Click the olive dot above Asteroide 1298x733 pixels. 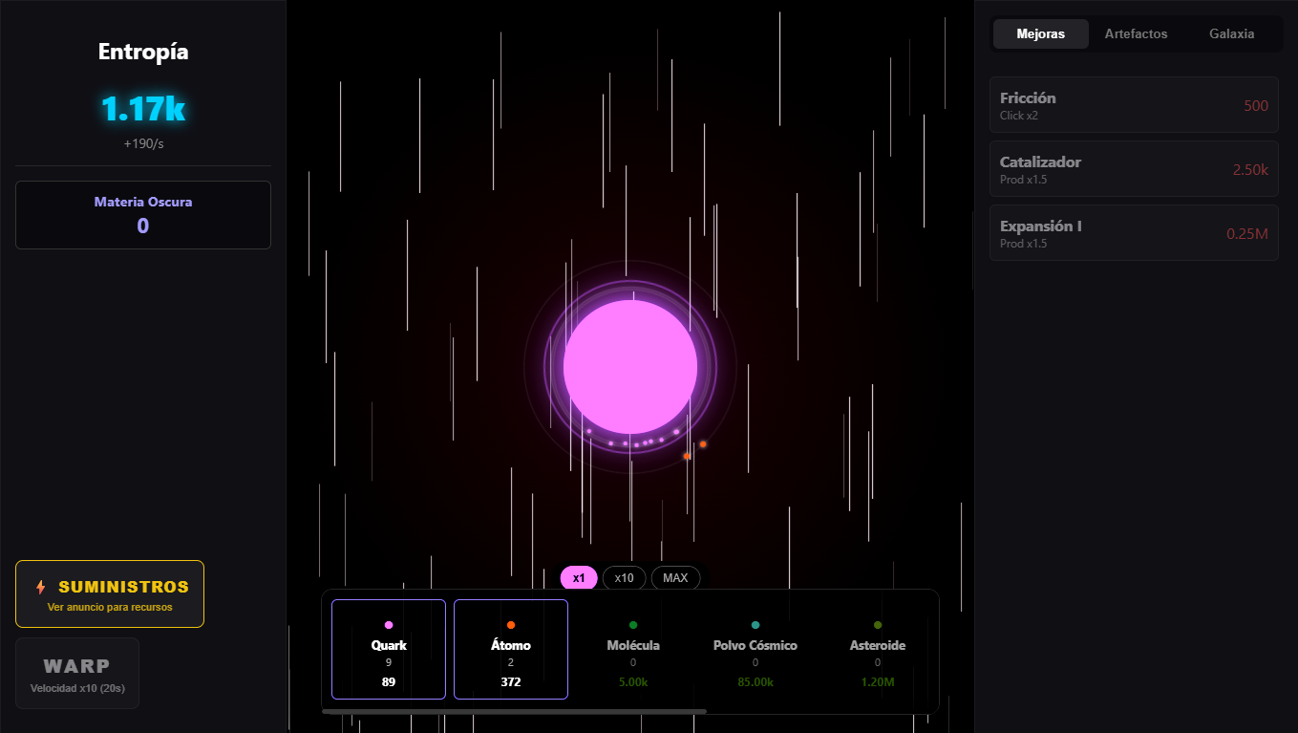tap(878, 625)
